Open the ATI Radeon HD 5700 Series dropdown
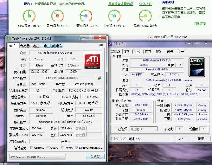 tap(38, 157)
